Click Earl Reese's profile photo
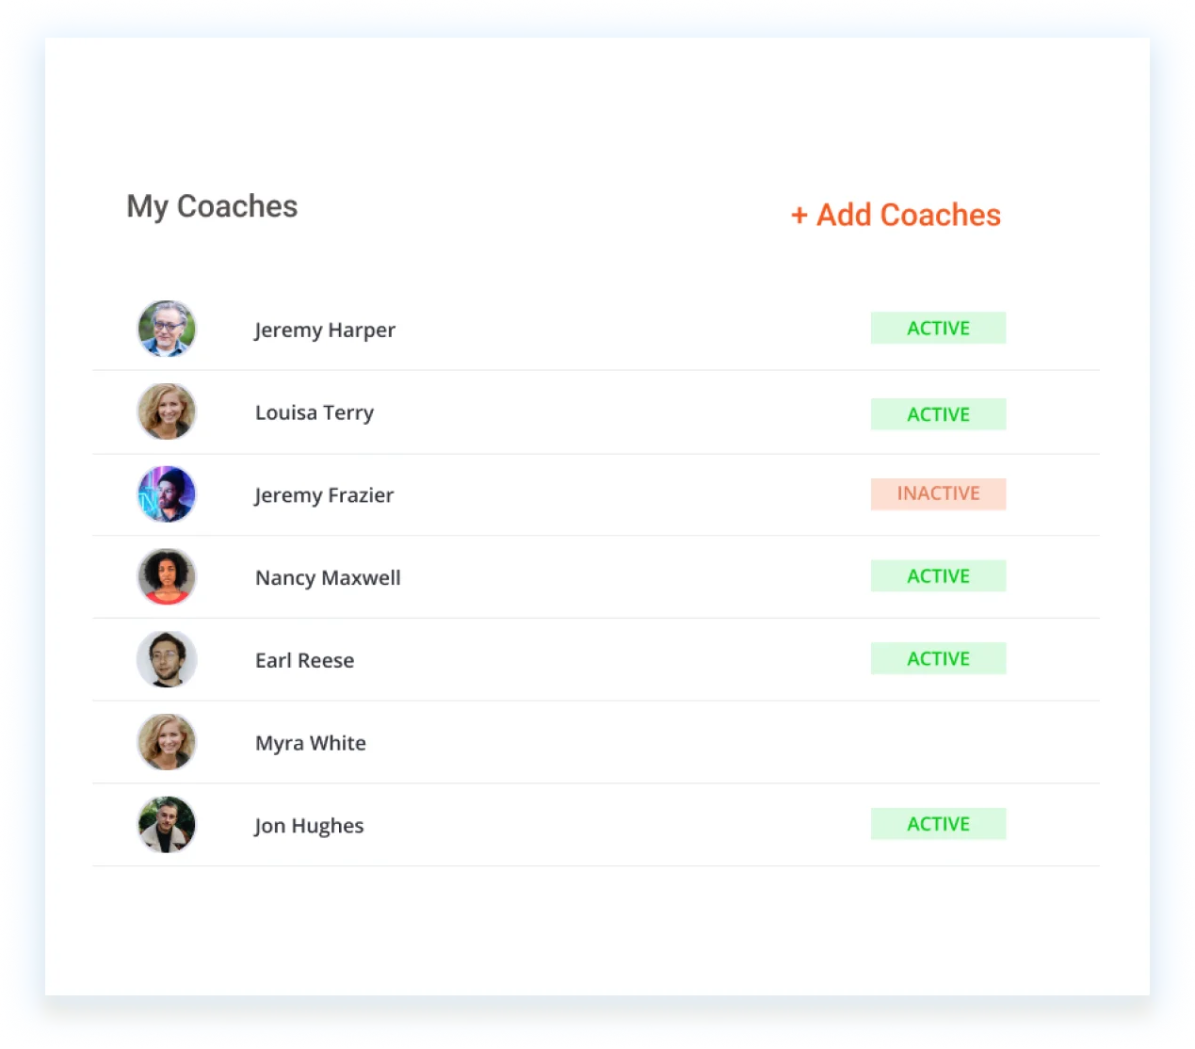Image resolution: width=1195 pixels, height=1049 pixels. pos(167,659)
